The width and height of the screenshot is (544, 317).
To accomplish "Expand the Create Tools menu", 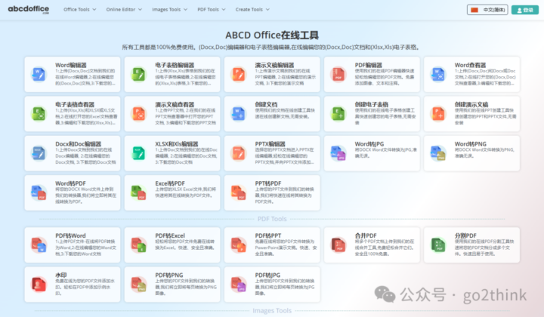I will (x=252, y=9).
